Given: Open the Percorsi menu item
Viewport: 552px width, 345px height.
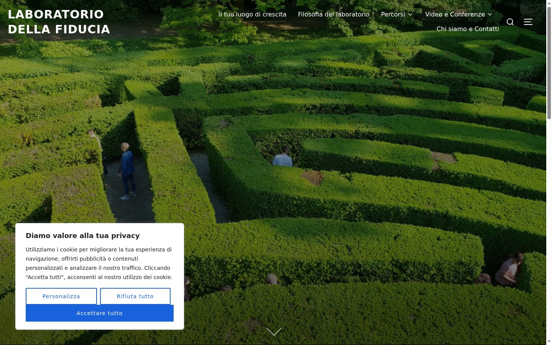Looking at the screenshot, I should 393,15.
